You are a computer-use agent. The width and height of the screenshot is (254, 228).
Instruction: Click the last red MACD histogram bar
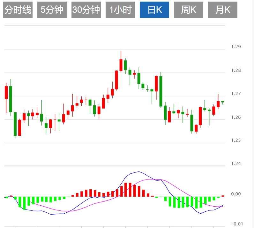[x=223, y=196]
